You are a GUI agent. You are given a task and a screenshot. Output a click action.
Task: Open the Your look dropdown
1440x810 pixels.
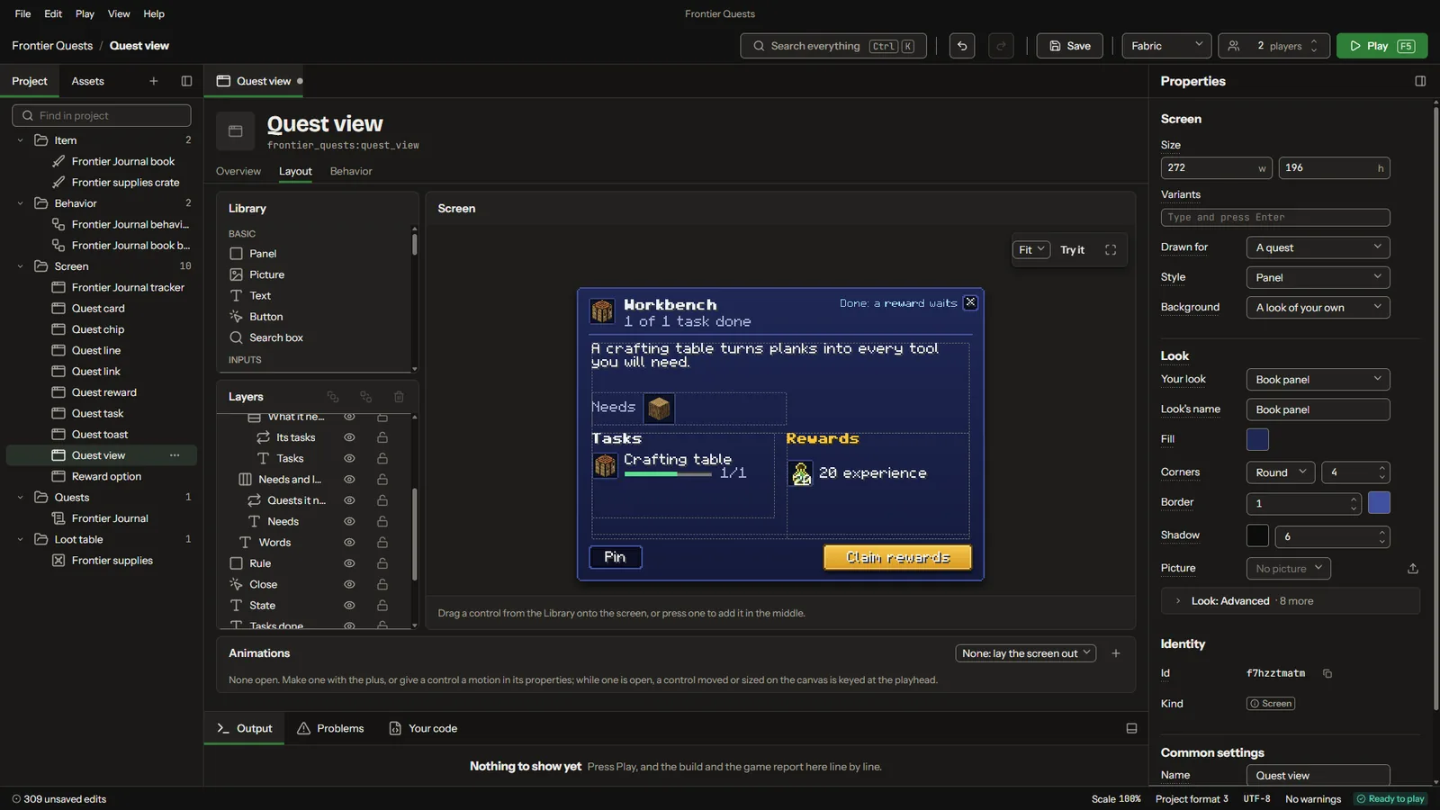1318,380
